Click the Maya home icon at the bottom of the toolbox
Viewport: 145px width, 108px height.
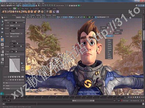pos(2,93)
